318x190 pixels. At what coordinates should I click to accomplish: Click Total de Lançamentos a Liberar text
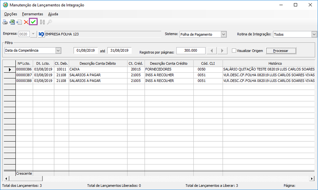pos(212,186)
